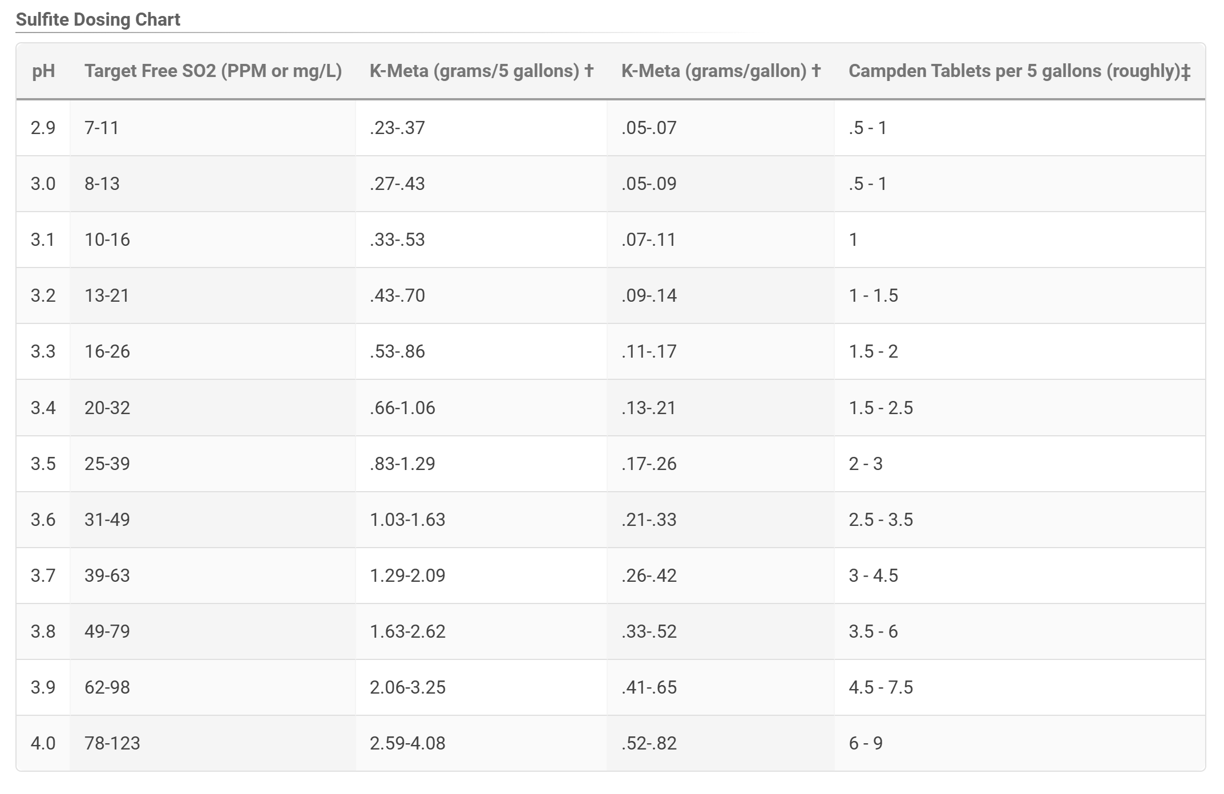This screenshot has width=1224, height=794.
Task: Select the pH column header
Action: click(43, 71)
